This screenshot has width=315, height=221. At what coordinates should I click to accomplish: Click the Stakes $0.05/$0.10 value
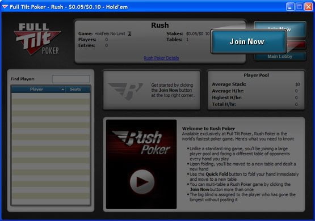coord(198,33)
